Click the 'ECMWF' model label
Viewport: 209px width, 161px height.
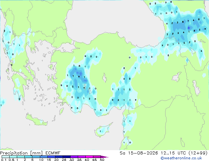(53, 153)
